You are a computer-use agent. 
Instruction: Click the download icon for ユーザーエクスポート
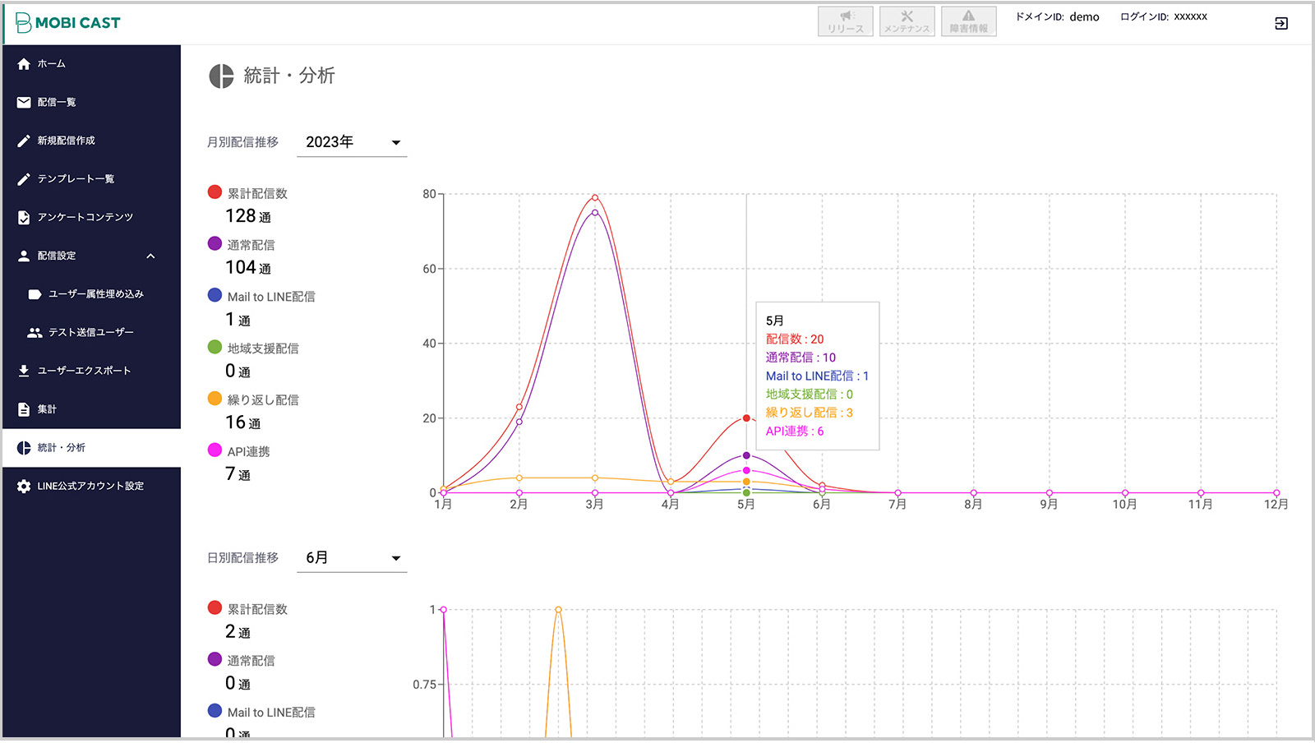coord(24,371)
